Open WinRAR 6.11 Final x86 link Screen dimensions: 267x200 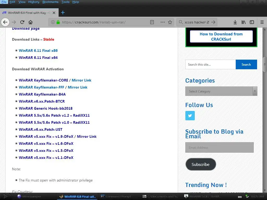point(38,51)
